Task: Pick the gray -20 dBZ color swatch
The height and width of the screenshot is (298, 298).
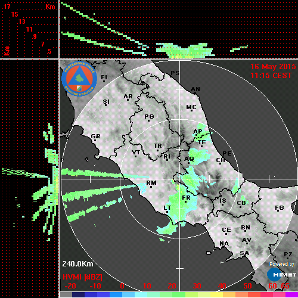Action: [66, 294]
